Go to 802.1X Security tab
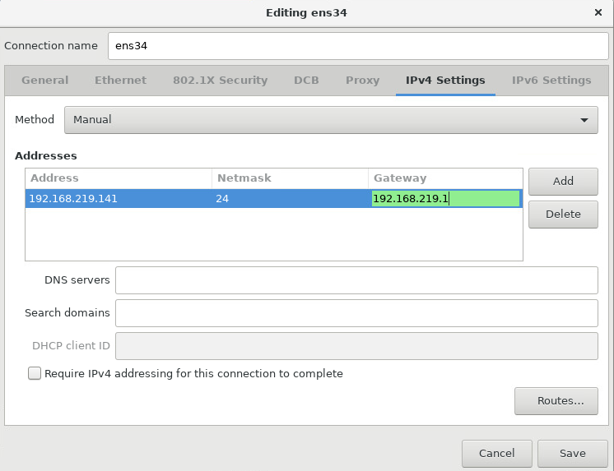 [x=220, y=81]
